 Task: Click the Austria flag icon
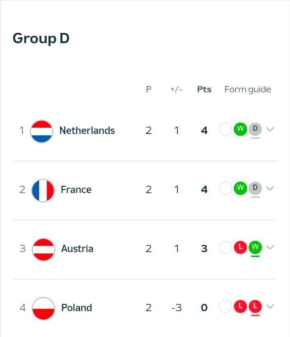coord(44,249)
